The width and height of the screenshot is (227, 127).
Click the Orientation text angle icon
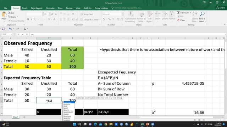(73, 14)
